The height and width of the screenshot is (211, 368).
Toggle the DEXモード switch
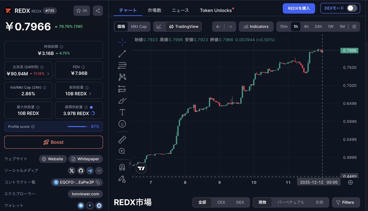pos(352,8)
